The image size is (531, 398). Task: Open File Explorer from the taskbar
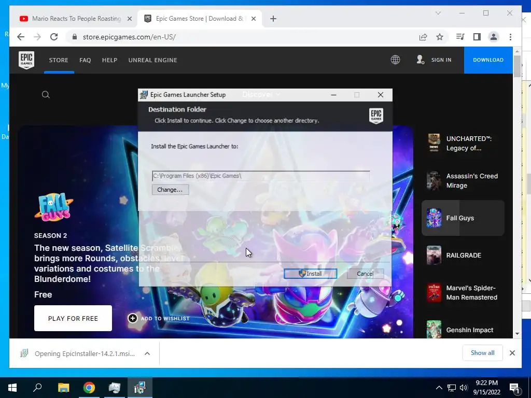63,388
